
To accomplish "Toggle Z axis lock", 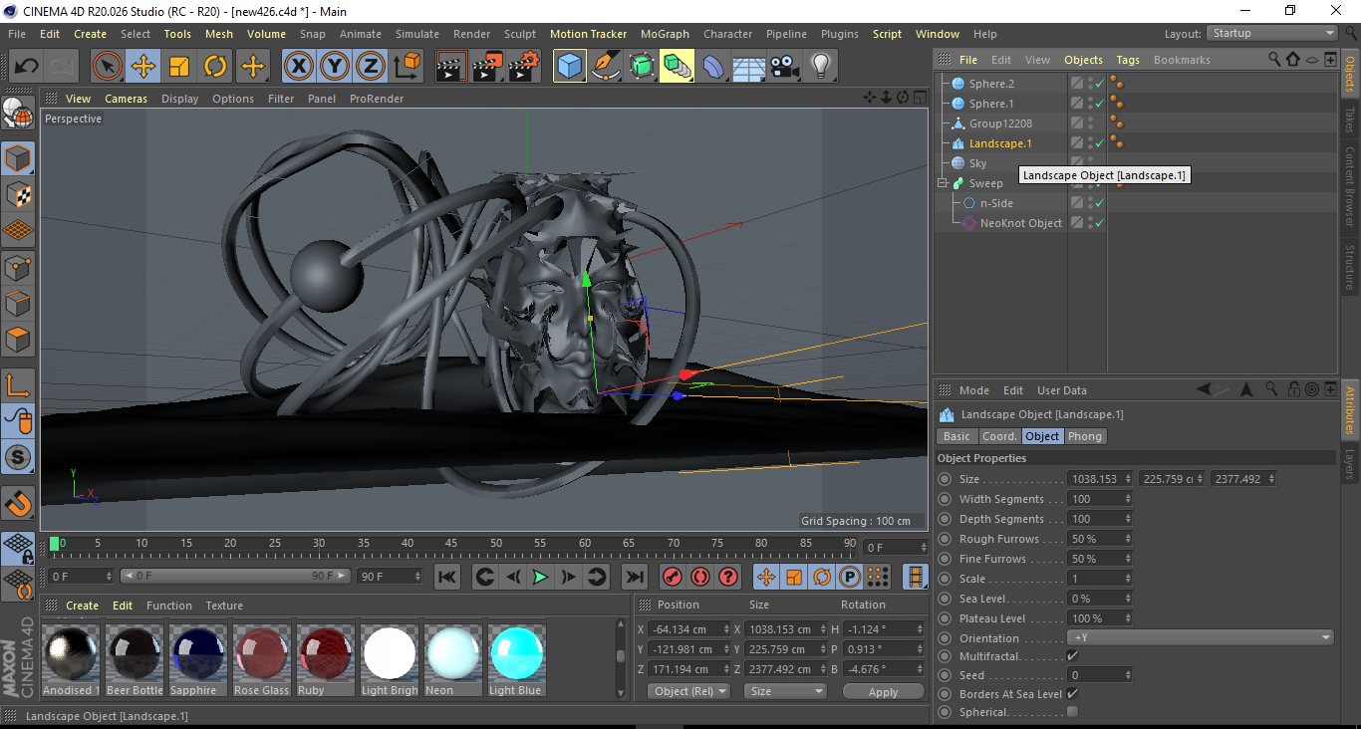I will coord(370,67).
